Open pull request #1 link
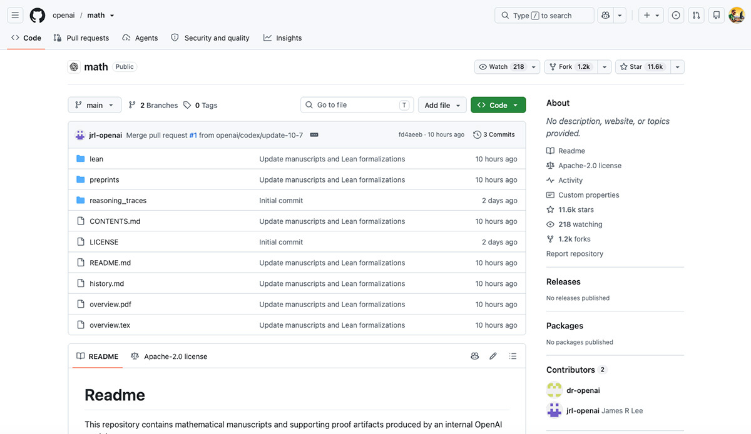This screenshot has height=434, width=751. pyautogui.click(x=193, y=135)
